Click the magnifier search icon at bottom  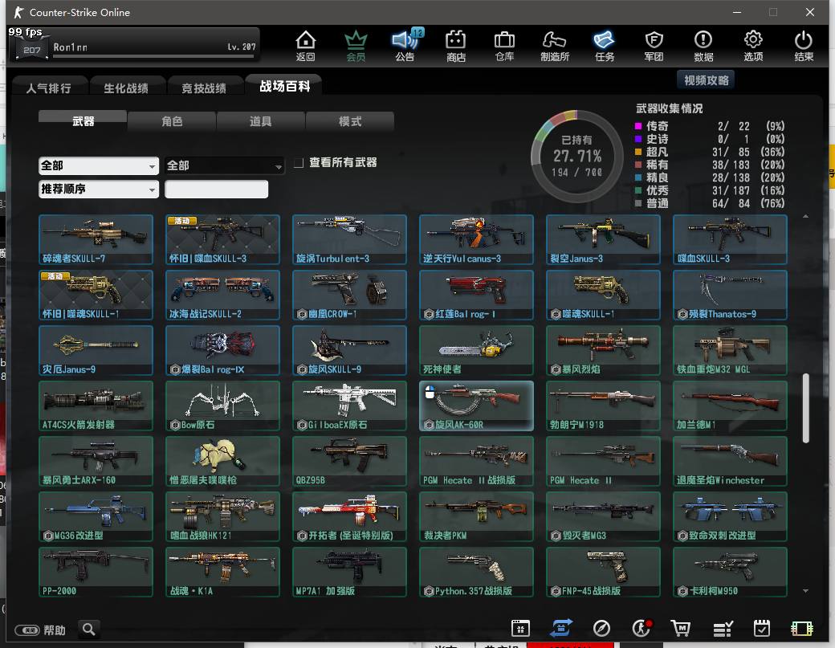tap(89, 629)
